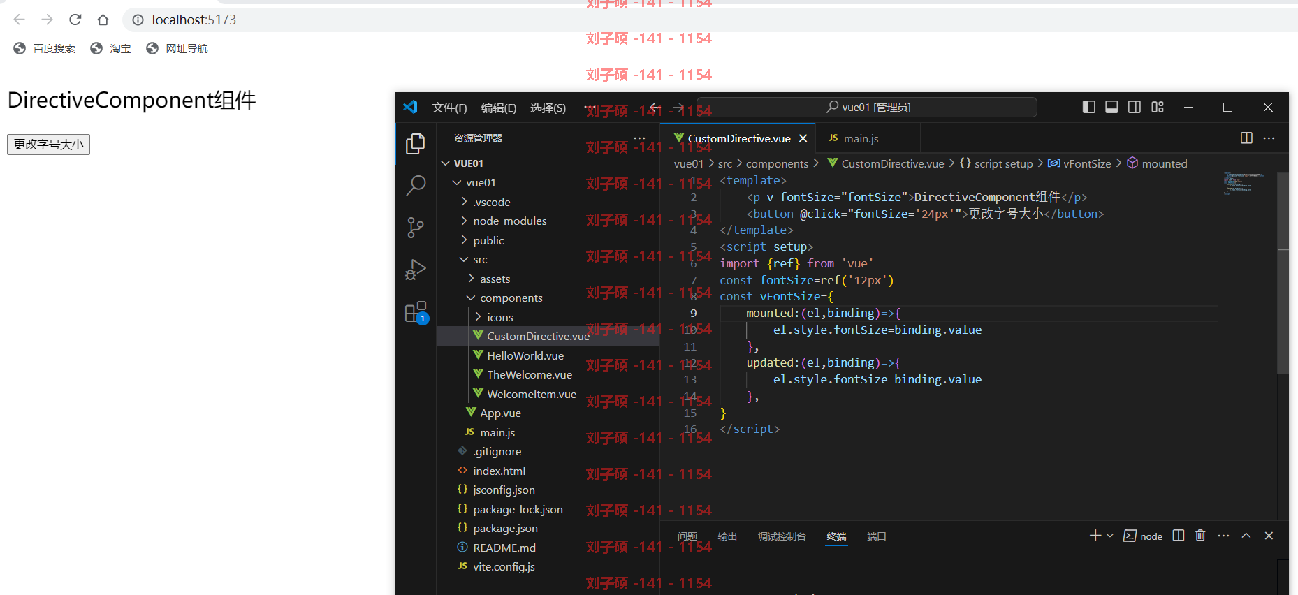
Task: Open the Extensions view with badge
Action: tap(416, 312)
